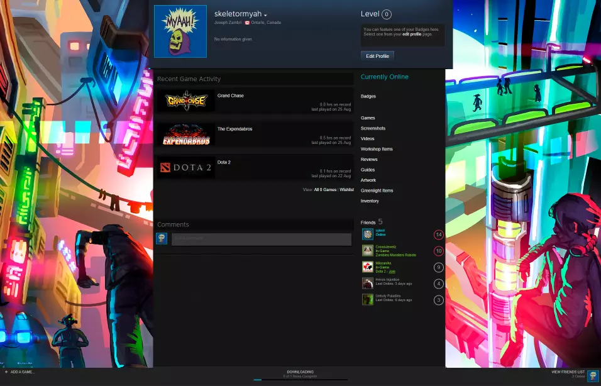The image size is (601, 386).
Task: Open the Greenlight Items link
Action: coord(377,190)
